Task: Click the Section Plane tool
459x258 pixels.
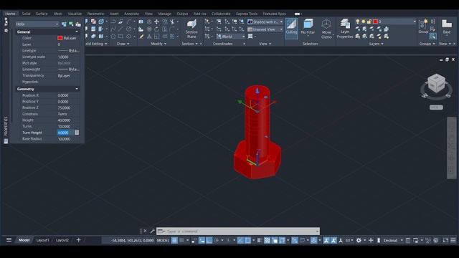Action: (x=191, y=29)
